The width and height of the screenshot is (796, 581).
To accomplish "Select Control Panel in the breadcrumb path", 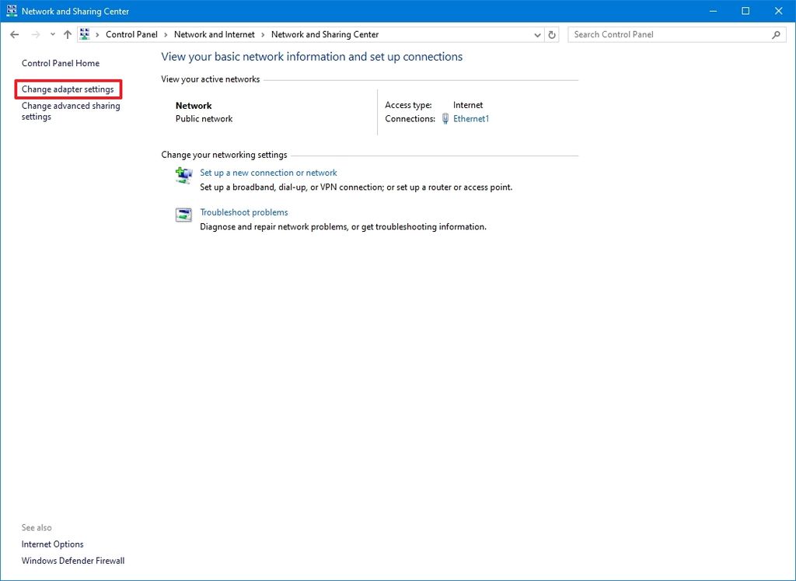I will point(131,34).
